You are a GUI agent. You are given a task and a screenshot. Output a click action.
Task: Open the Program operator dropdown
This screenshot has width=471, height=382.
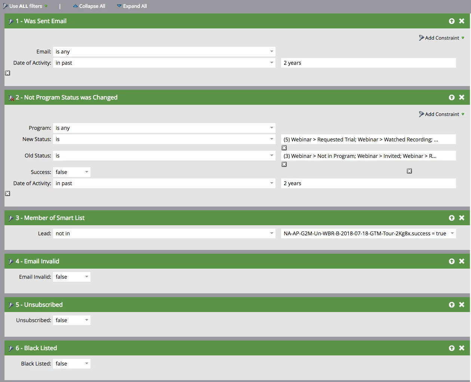click(x=164, y=128)
